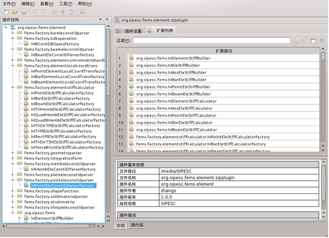
Task: Switch to the 插件设置 tab
Action: [x=129, y=31]
